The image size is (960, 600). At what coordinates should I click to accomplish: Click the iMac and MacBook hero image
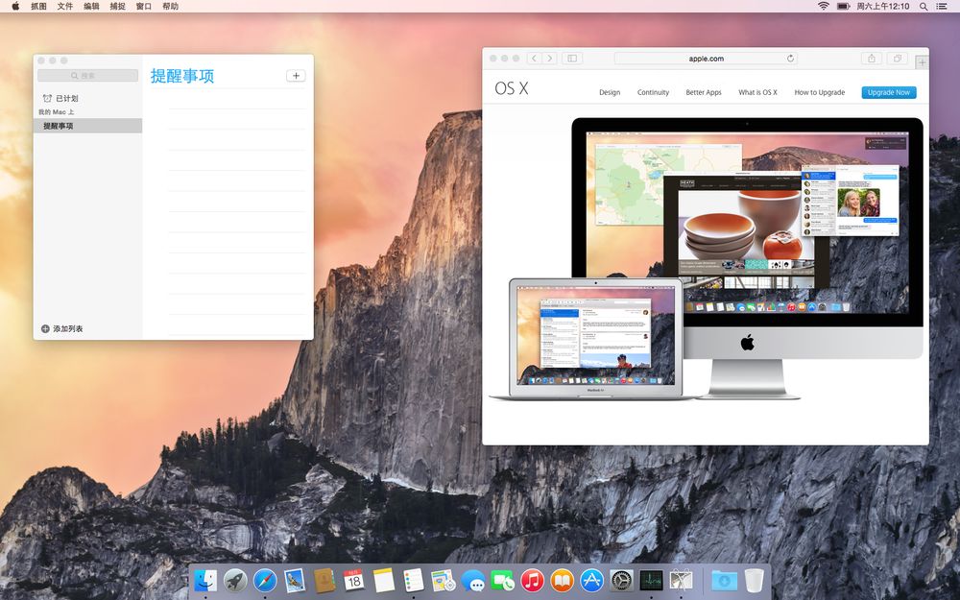click(x=707, y=259)
